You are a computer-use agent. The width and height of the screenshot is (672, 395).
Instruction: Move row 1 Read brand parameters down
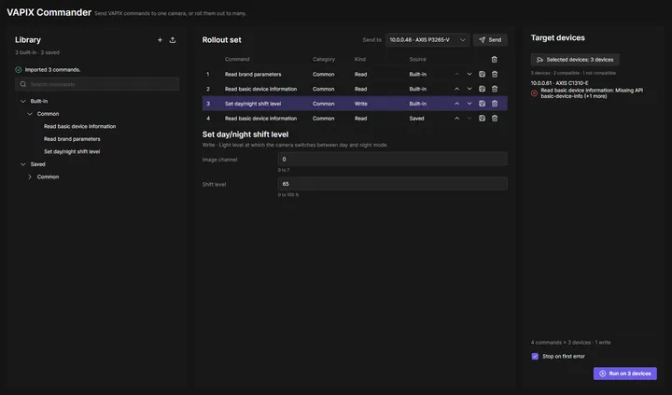[x=469, y=74]
